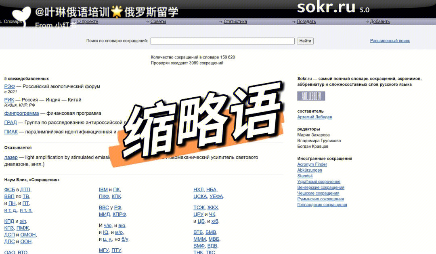This screenshot has height=254, width=436.
Task: Open the Українські скорочення link
Action: pos(319,181)
